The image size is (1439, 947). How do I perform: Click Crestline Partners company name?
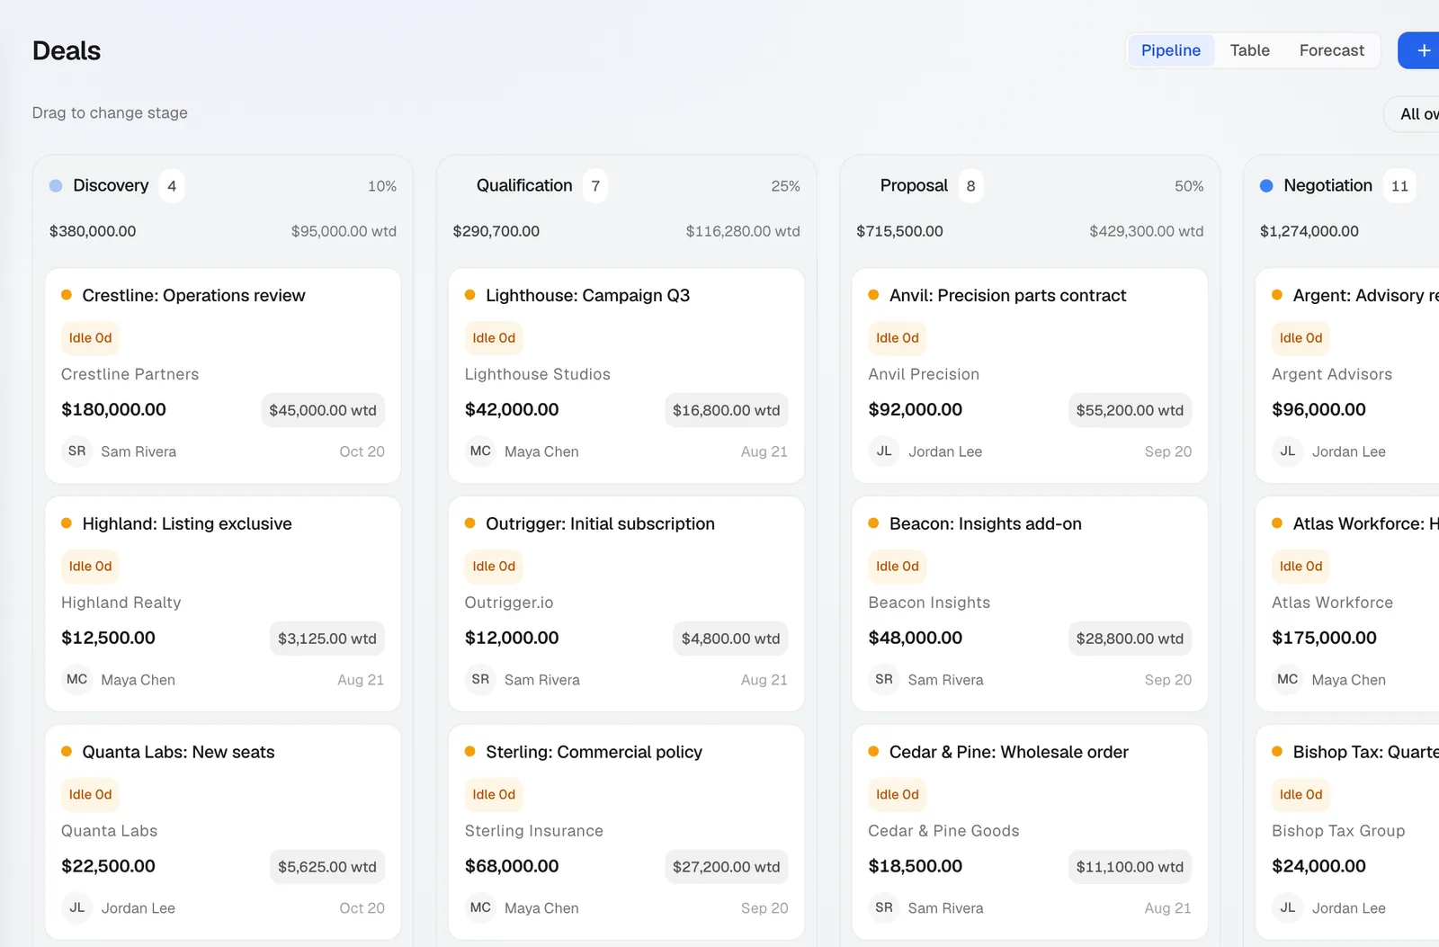(x=130, y=374)
